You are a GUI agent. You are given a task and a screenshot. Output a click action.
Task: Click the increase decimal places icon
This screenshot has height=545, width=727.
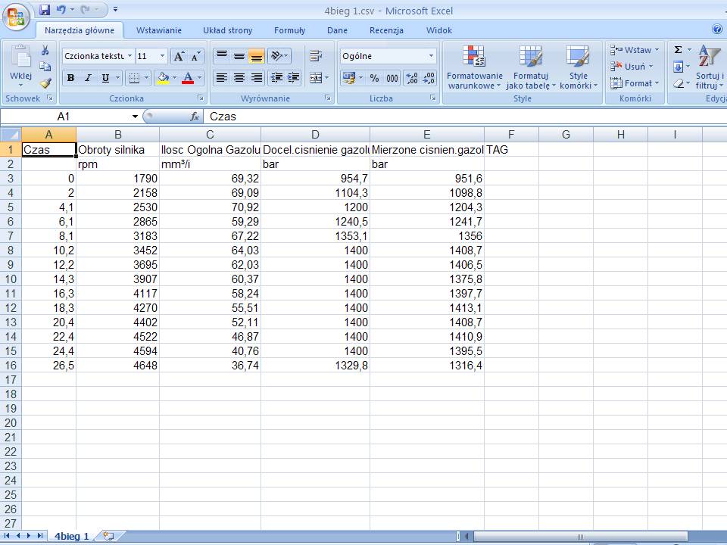[411, 78]
